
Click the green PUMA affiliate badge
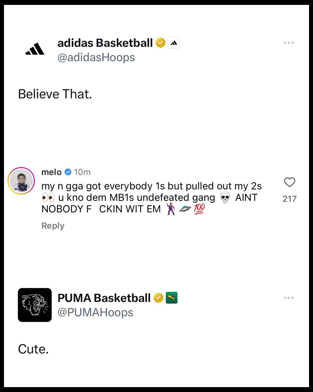click(171, 298)
